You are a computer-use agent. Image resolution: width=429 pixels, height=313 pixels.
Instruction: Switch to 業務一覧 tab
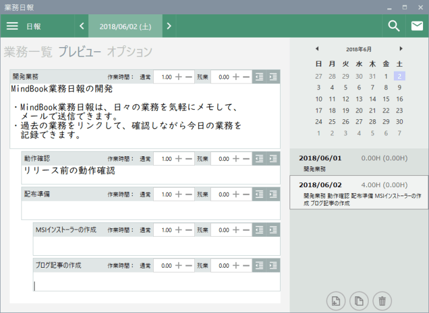coord(28,52)
